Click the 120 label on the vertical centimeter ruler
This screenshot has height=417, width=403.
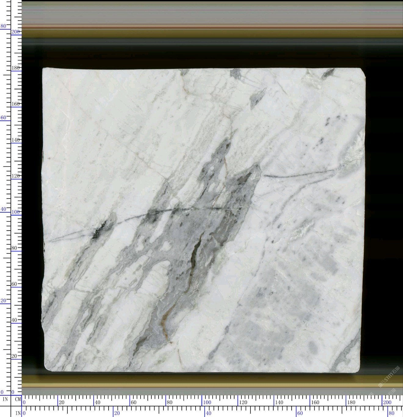(x=15, y=176)
